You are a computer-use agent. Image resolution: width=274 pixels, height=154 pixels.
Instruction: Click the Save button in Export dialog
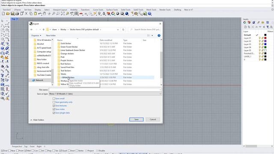136,119
